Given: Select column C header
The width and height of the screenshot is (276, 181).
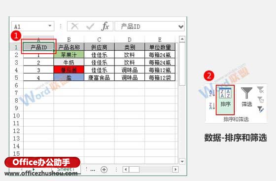Looking at the screenshot, I should (99, 39).
